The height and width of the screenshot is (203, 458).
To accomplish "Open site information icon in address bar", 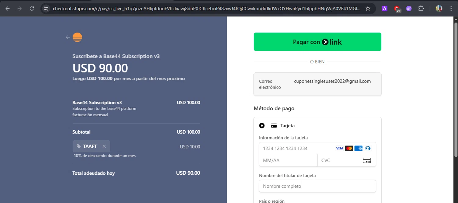I will click(x=46, y=9).
